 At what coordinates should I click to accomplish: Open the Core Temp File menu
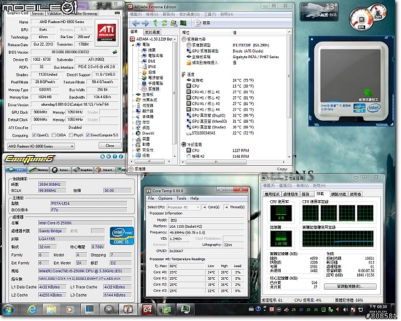click(151, 198)
